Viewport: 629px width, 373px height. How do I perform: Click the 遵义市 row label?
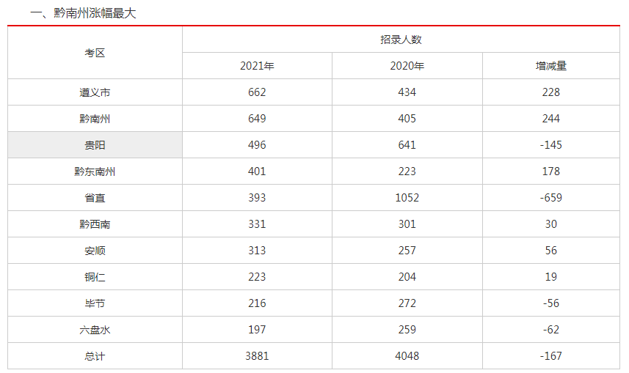click(95, 92)
